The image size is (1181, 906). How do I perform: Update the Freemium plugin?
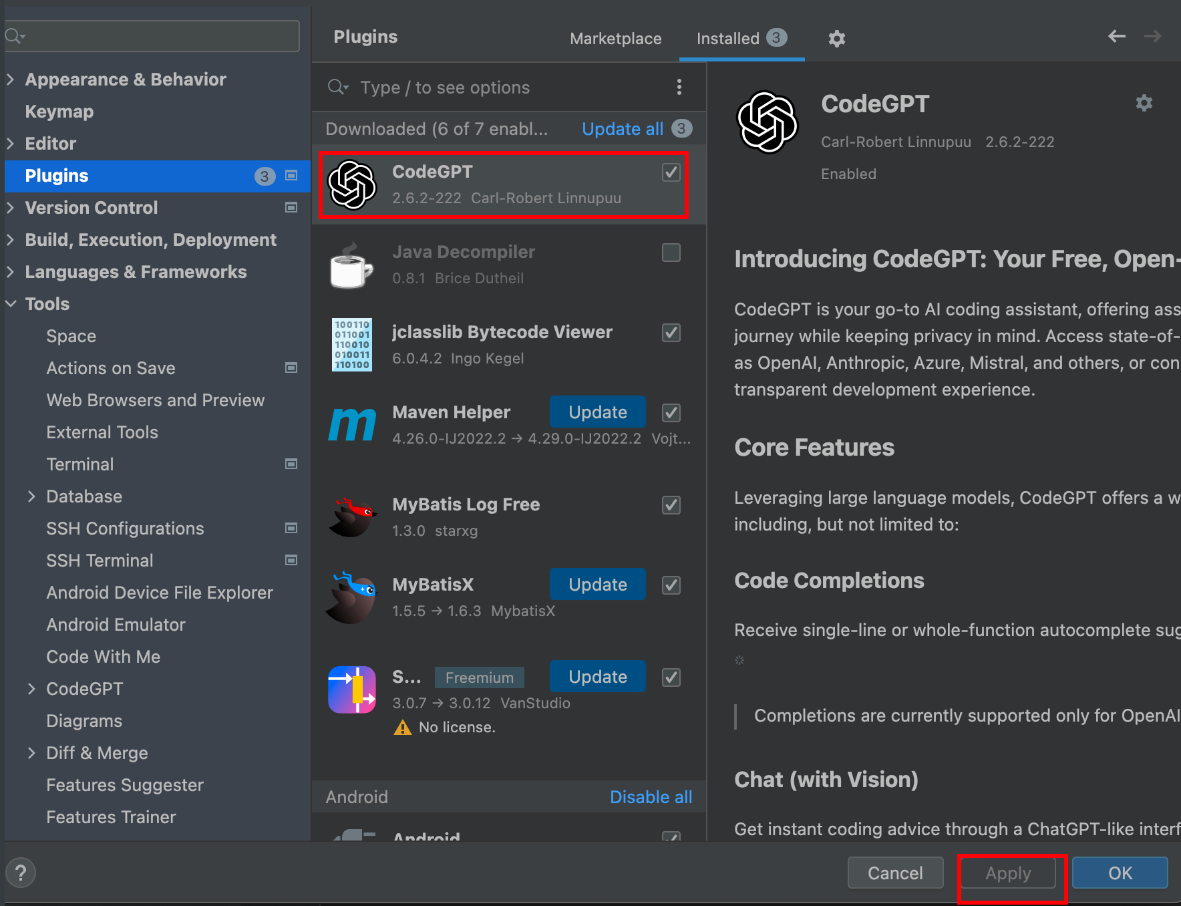[x=598, y=676]
